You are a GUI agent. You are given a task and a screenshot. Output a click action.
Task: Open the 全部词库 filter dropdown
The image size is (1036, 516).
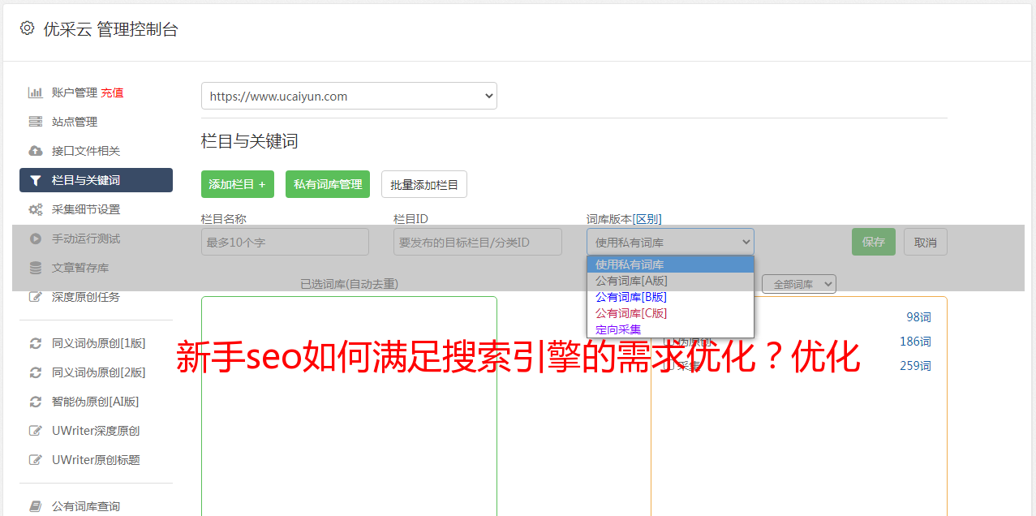[799, 284]
